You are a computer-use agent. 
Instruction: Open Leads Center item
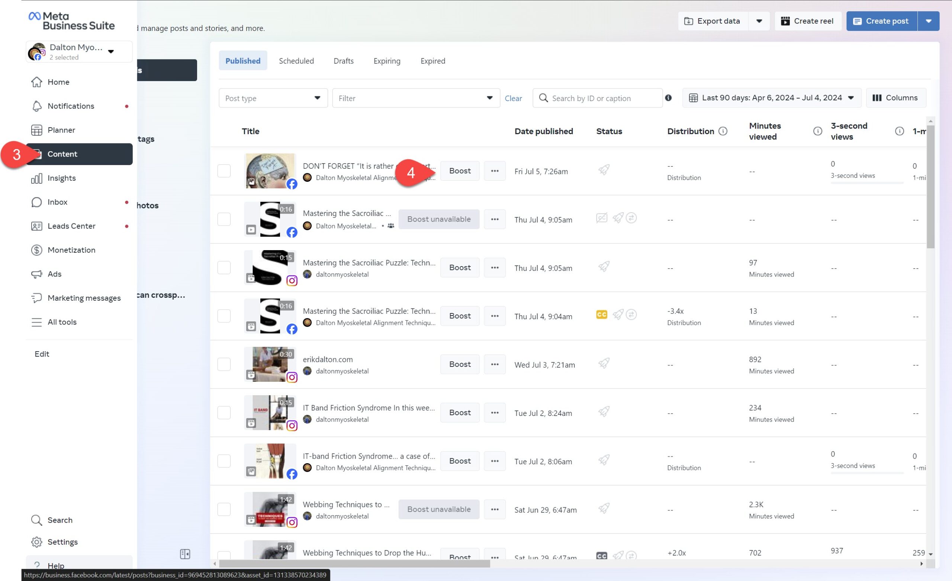[x=79, y=226]
